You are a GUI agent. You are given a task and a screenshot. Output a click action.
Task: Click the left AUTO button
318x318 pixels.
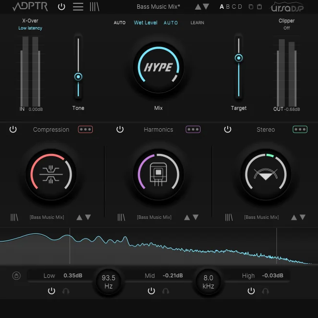pyautogui.click(x=119, y=23)
